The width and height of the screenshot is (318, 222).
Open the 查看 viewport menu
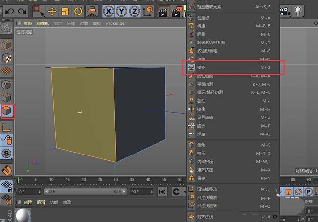click(x=28, y=23)
